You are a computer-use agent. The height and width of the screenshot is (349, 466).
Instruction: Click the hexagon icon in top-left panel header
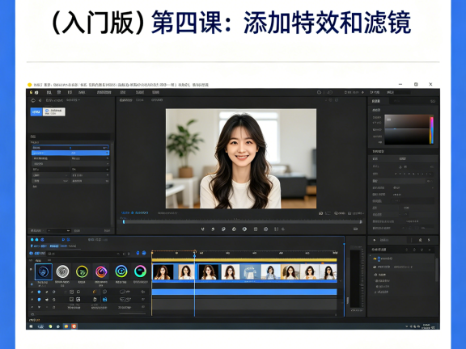[x=33, y=100]
